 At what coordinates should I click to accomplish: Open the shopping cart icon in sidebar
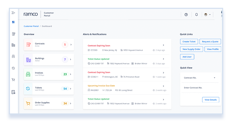(x=13, y=80)
